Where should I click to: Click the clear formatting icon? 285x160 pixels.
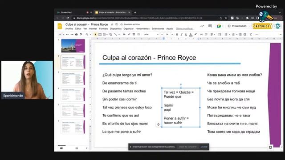pos(251,35)
